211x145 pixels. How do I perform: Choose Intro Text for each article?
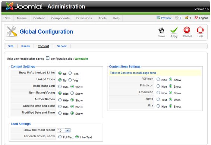[x=77, y=137]
